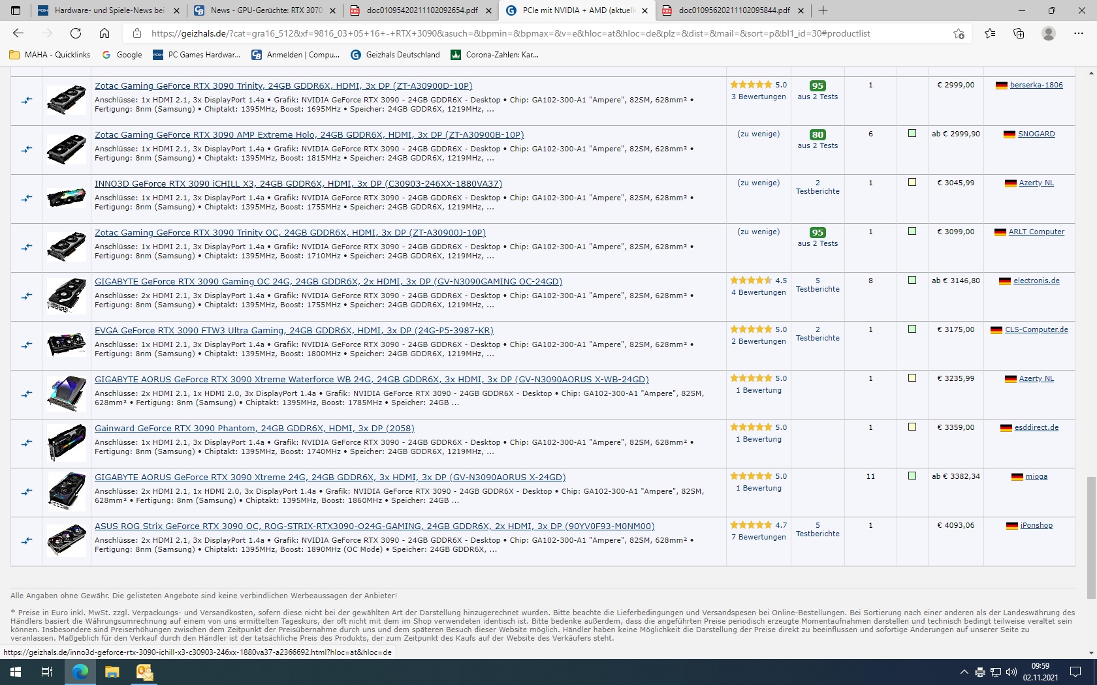Open the PC Games Hardware bookmark
This screenshot has height=685, width=1097.
197,55
